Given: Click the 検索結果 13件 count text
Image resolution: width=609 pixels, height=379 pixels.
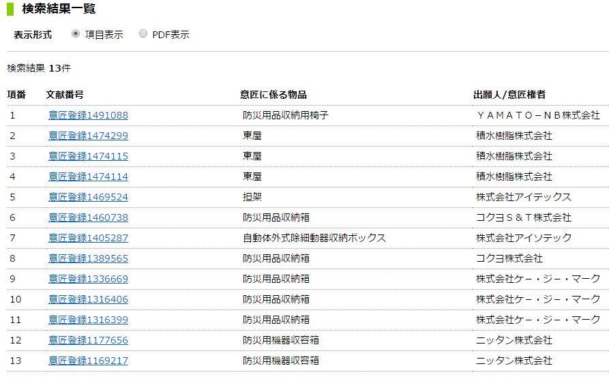Looking at the screenshot, I should pos(39,68).
